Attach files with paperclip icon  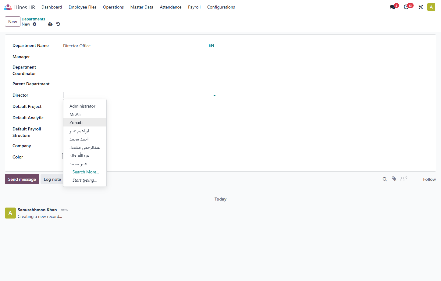[x=394, y=179]
